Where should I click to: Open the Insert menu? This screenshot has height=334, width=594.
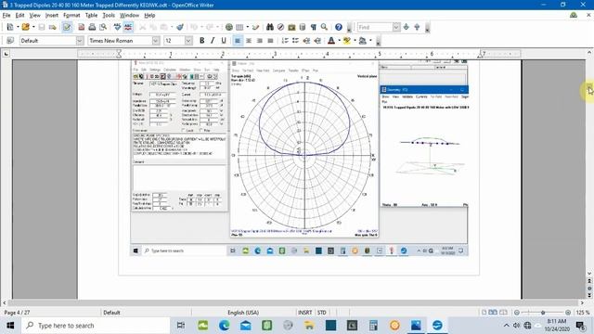pyautogui.click(x=52, y=15)
